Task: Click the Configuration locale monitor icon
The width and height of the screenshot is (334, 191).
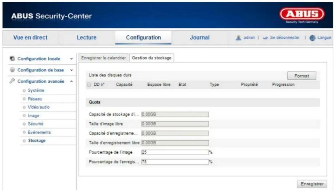Action: [x=12, y=58]
